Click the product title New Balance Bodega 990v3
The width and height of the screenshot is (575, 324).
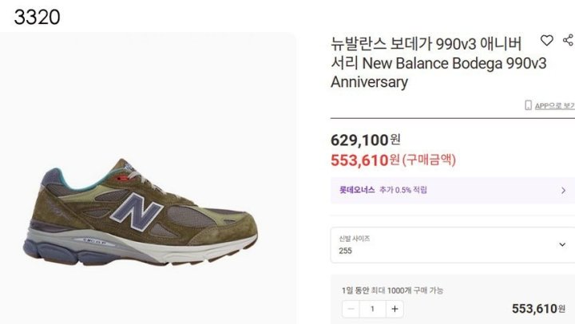(x=438, y=61)
